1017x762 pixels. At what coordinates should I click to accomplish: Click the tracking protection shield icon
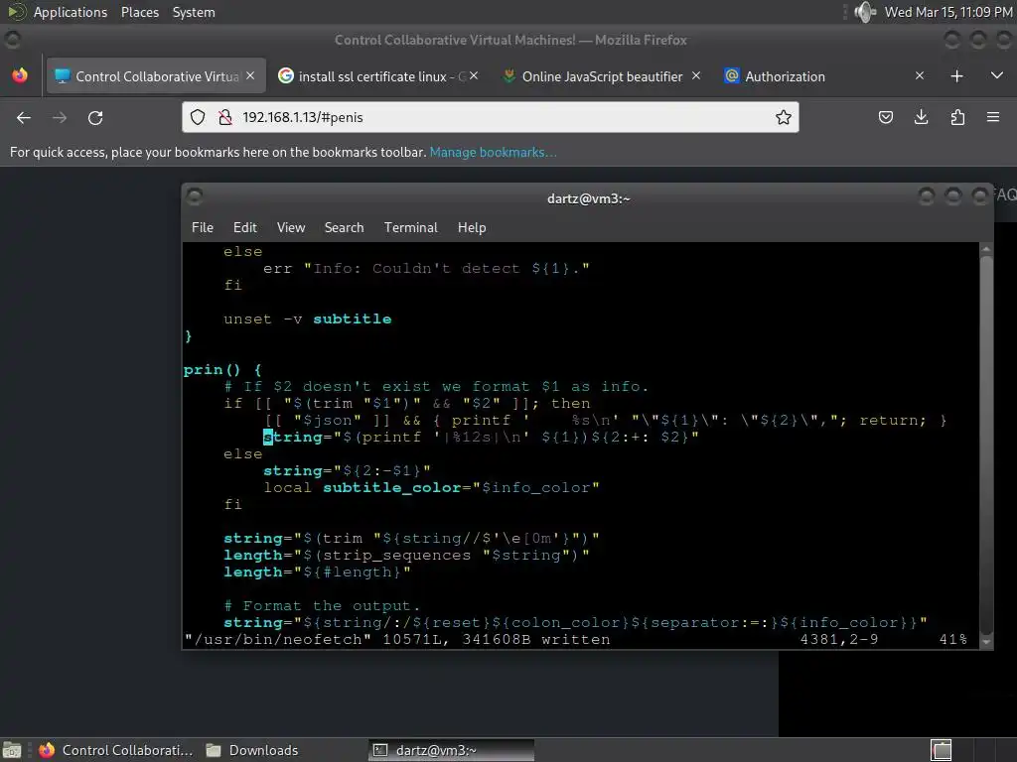[198, 117]
